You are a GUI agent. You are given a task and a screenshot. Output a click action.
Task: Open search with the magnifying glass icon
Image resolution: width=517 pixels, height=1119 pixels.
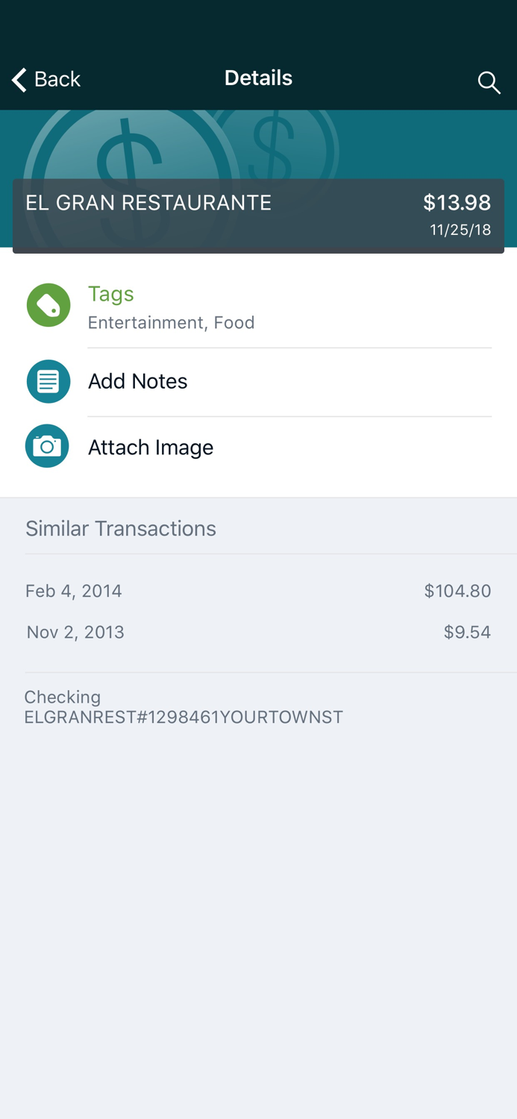pyautogui.click(x=489, y=82)
